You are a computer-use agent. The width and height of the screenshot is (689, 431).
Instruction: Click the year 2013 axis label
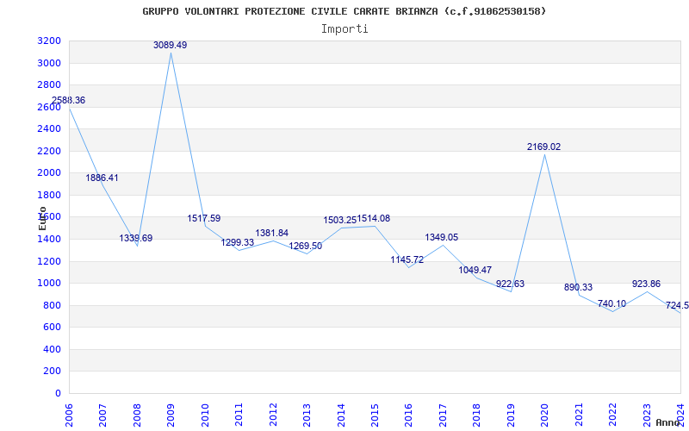(307, 415)
